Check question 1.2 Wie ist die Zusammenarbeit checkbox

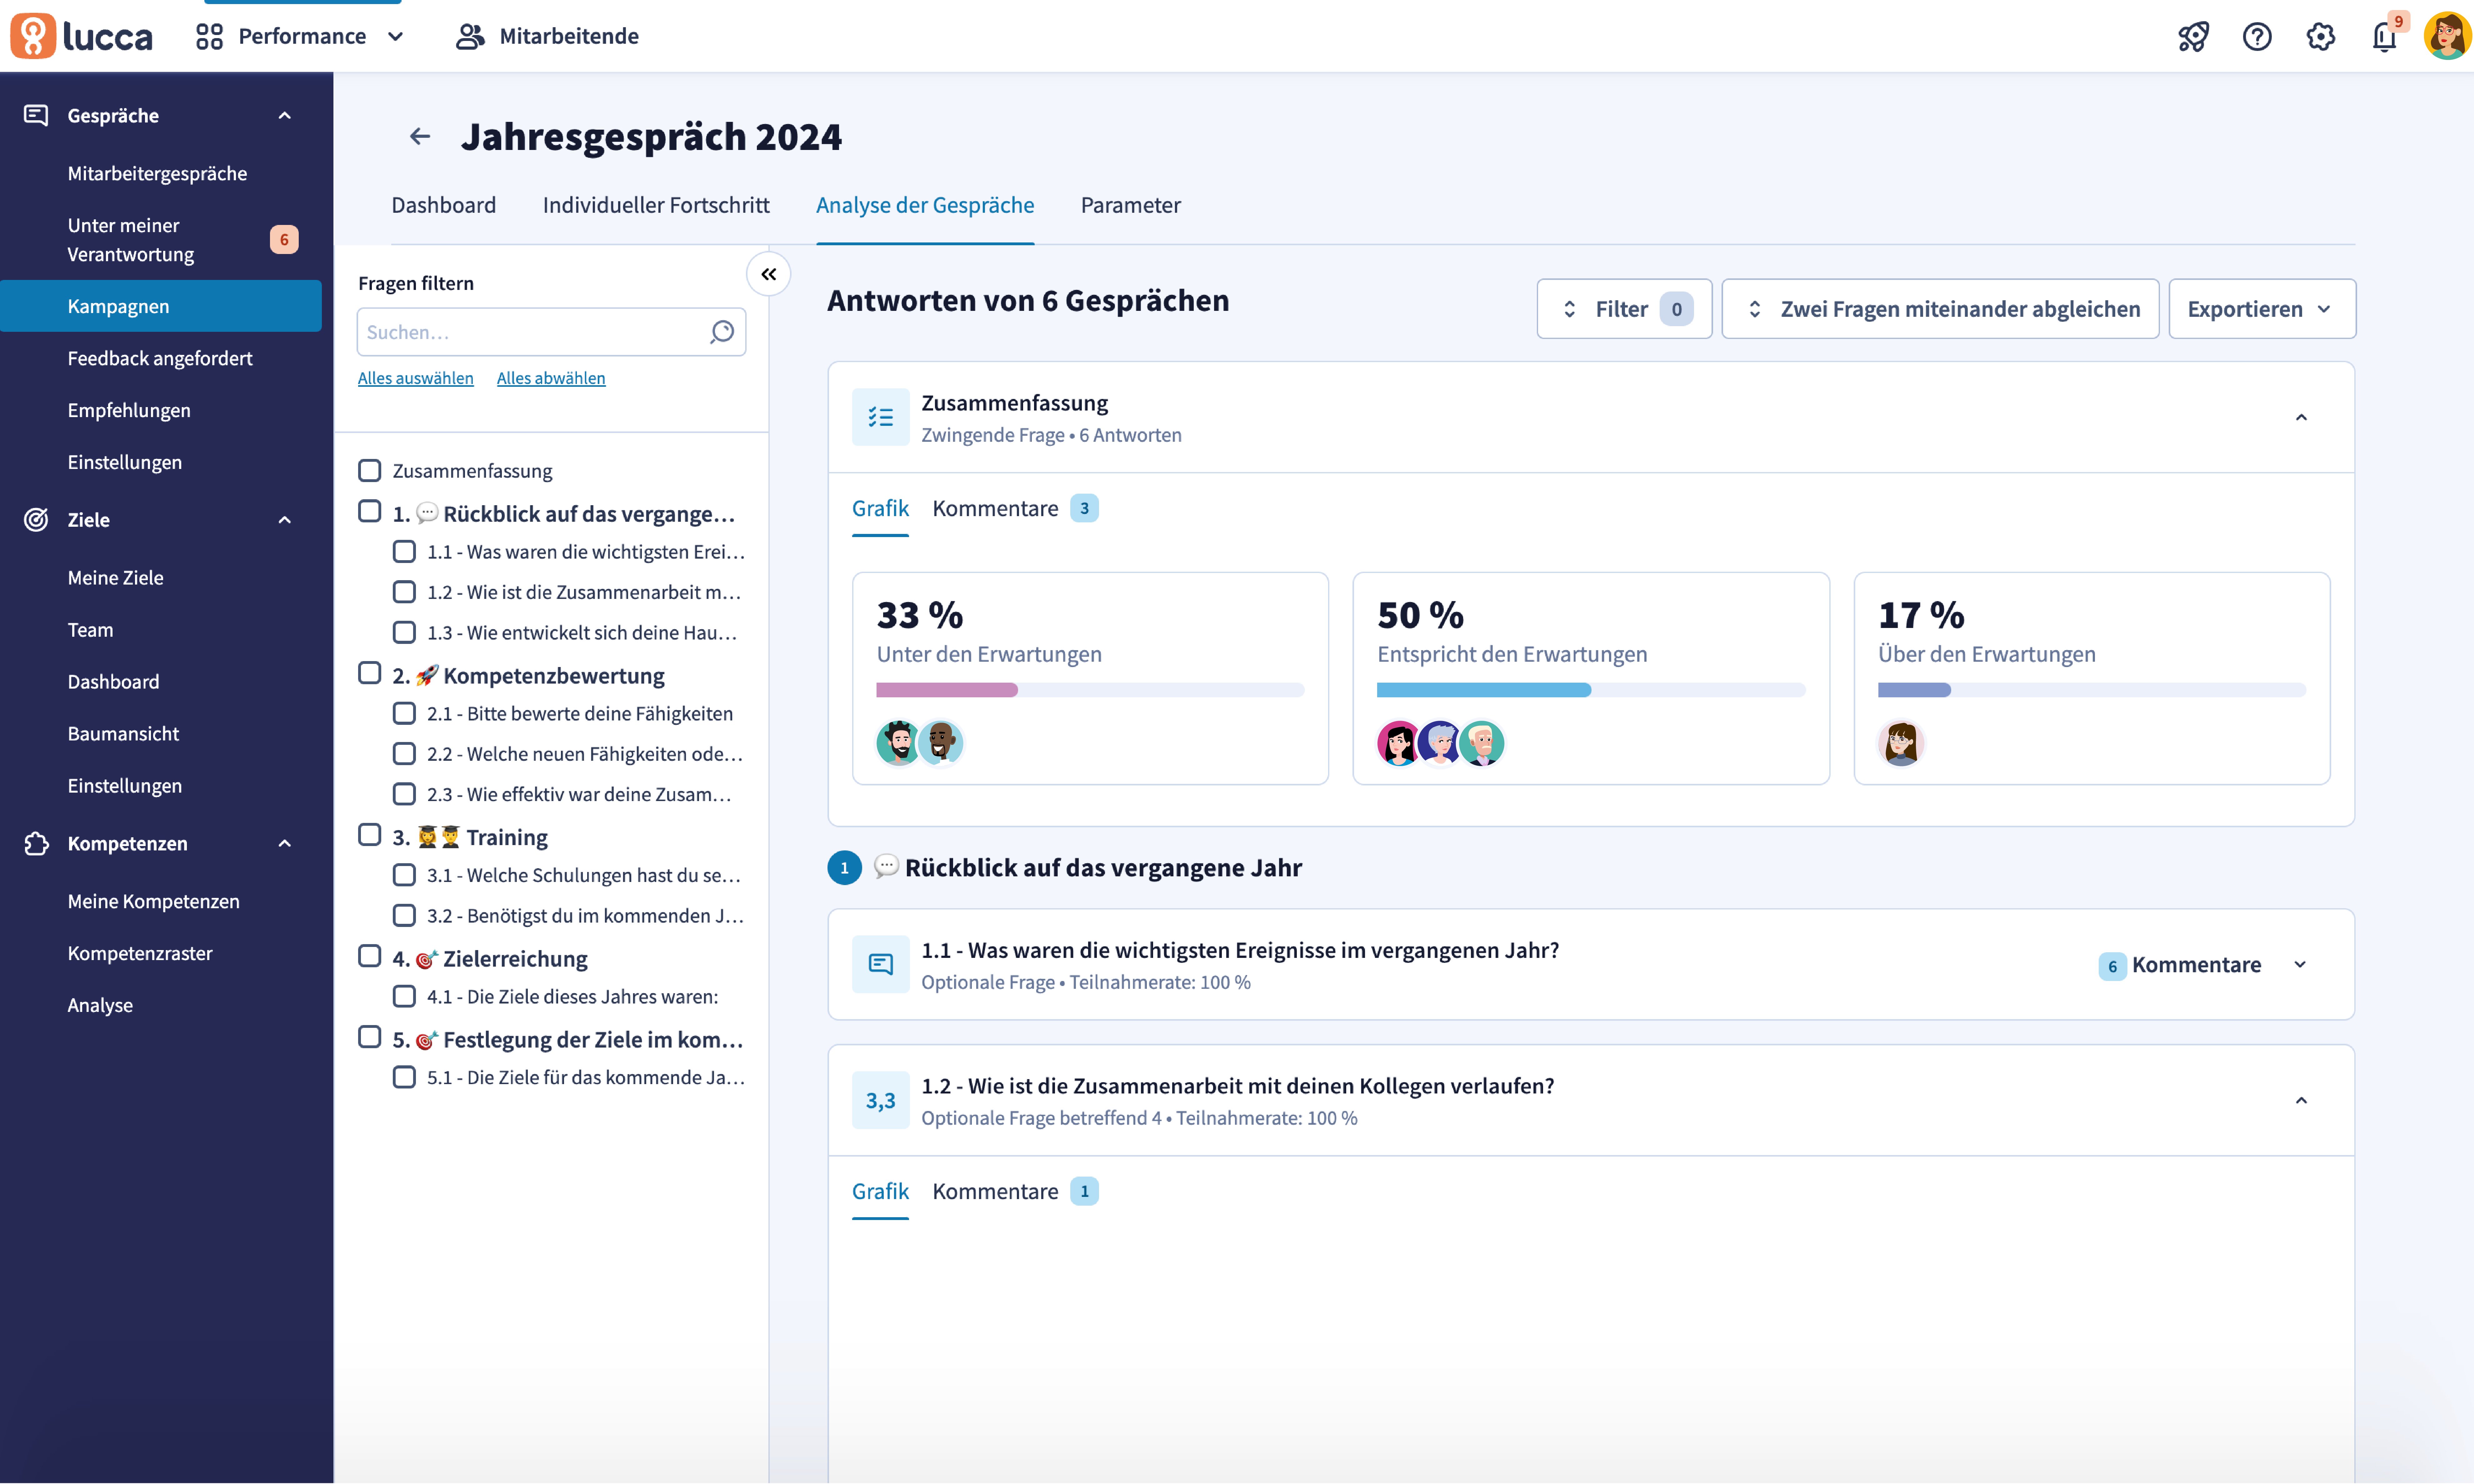tap(404, 592)
